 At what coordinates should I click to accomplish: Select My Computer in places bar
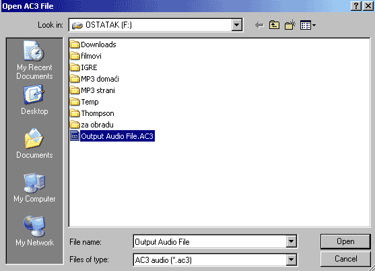point(34,187)
